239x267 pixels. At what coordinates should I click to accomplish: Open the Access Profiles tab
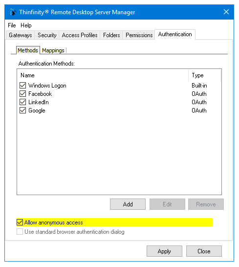(x=80, y=35)
